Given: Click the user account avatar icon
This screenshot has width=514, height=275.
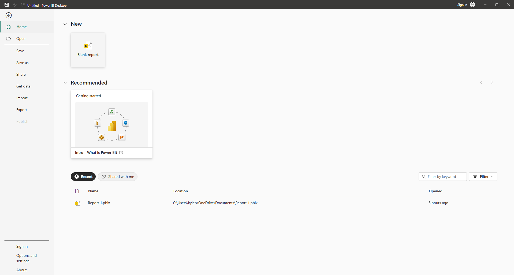Looking at the screenshot, I should click(472, 5).
